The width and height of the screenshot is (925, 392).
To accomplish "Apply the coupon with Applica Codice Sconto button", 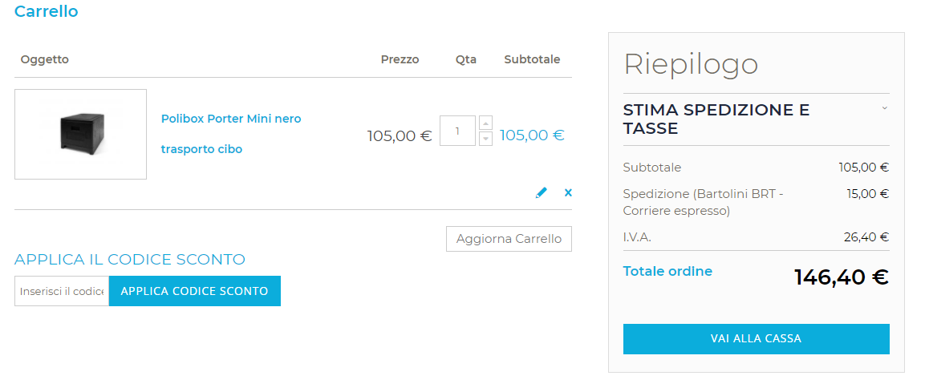I will [195, 291].
